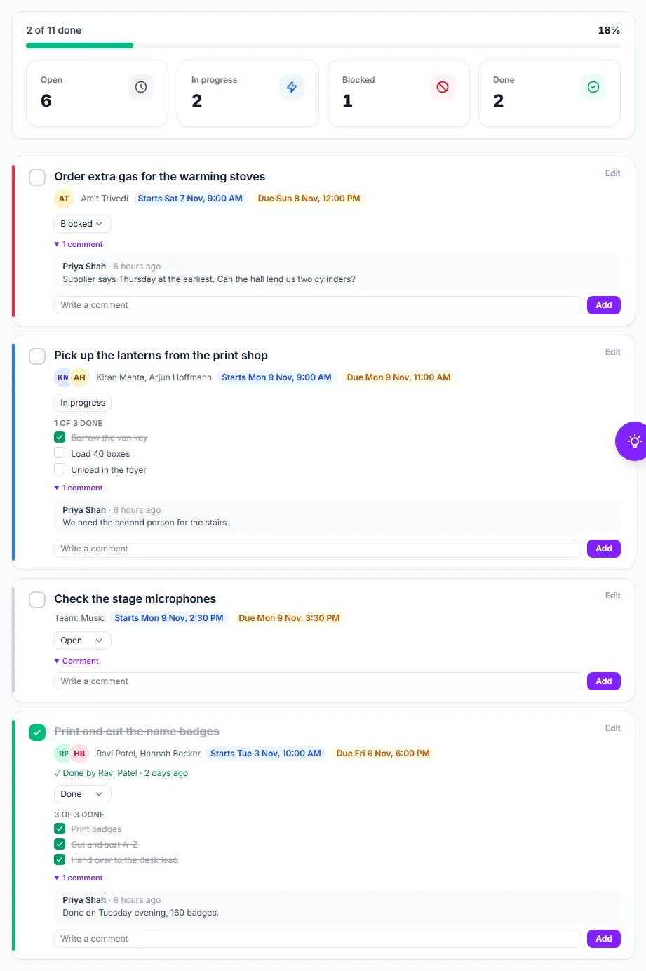Click the clock icon in Open card
Viewport: 646px width, 971px height.
141,87
